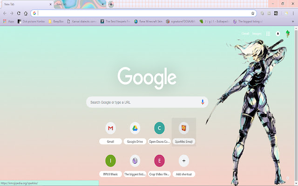Open the signatureFDC6AA6A bookmark

point(181,21)
